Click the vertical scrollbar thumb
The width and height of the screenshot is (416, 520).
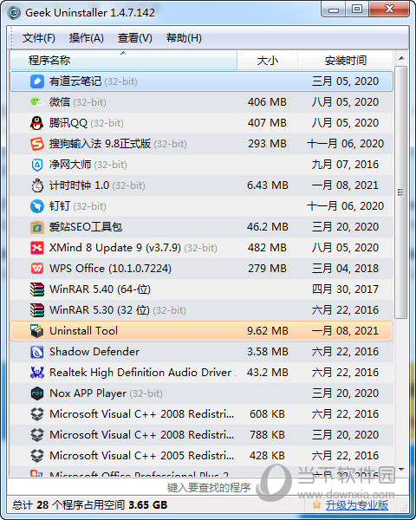(401, 192)
